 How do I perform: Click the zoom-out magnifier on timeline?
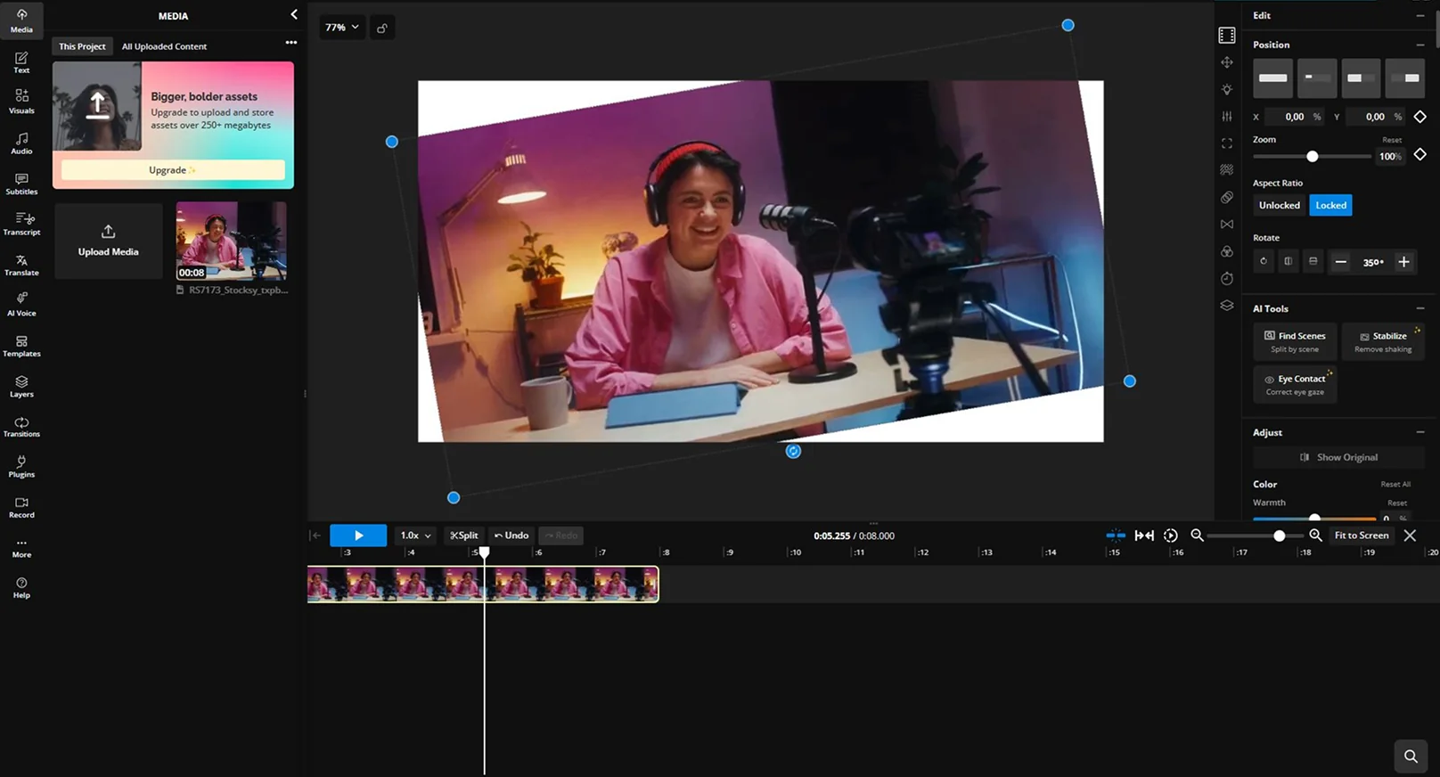(1197, 536)
